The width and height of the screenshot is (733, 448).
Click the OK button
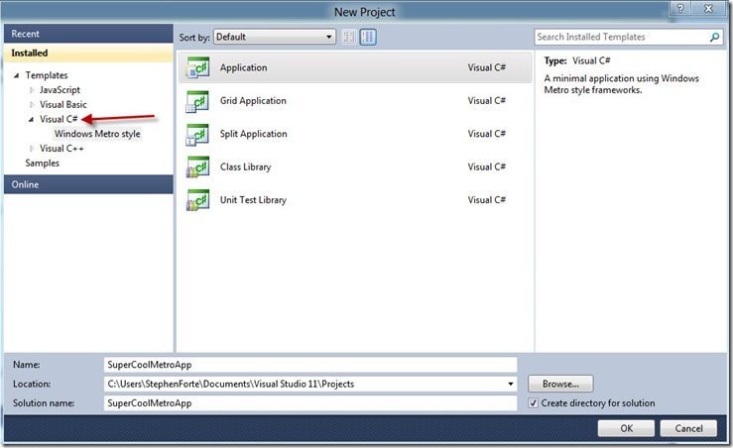[x=626, y=428]
